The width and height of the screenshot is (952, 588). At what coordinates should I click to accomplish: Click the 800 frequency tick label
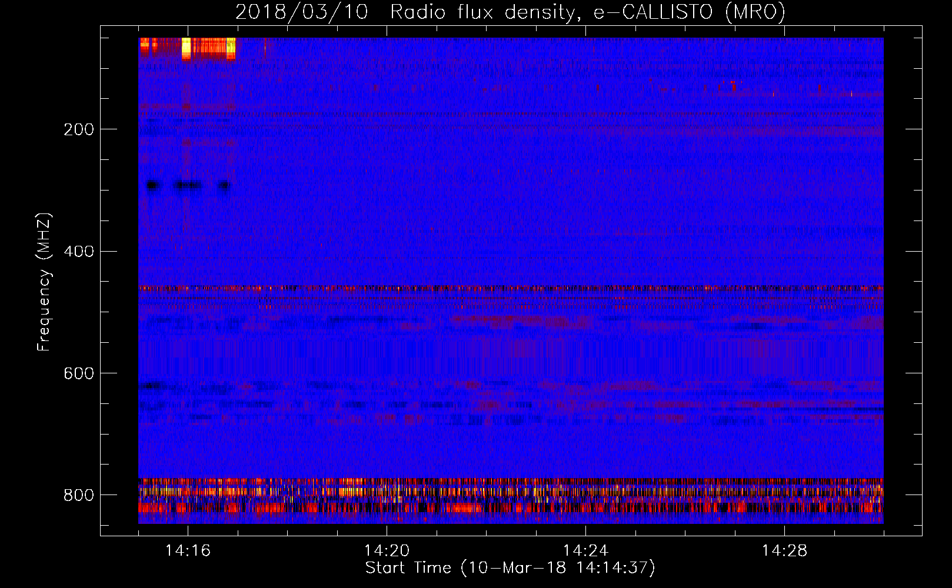click(x=79, y=496)
